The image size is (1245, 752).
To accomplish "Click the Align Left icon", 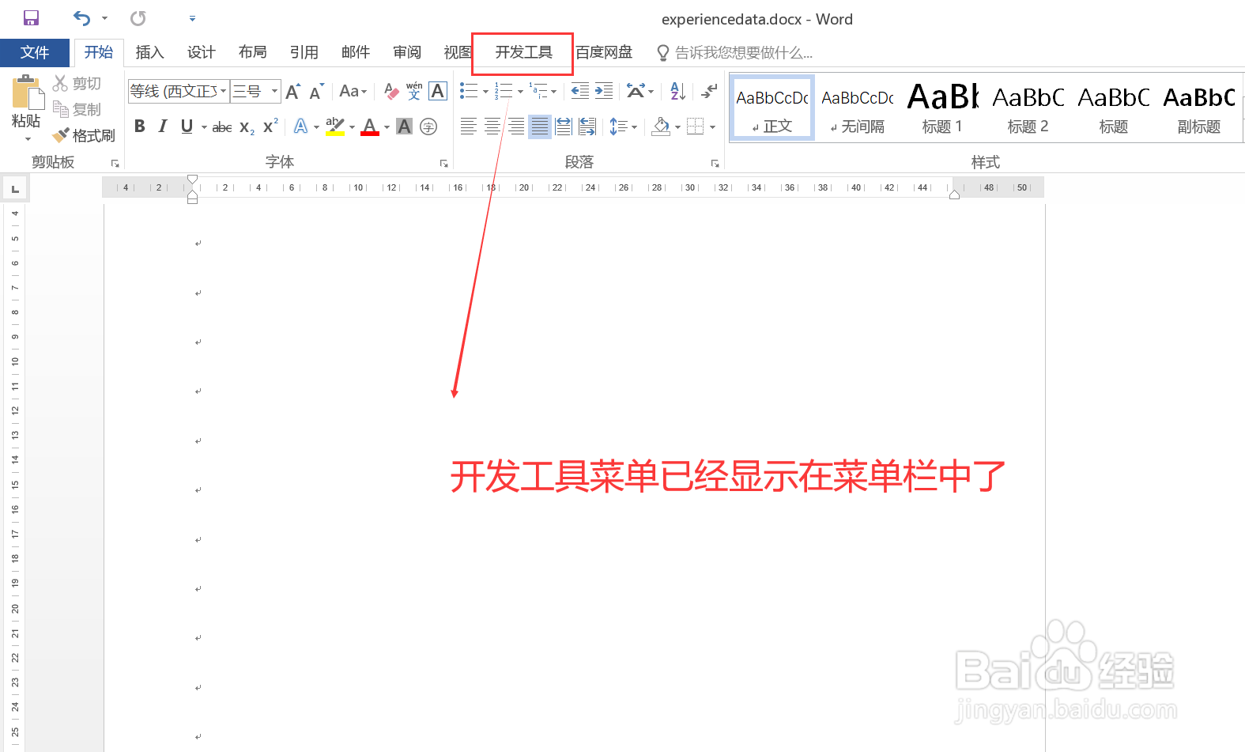I will tap(469, 127).
